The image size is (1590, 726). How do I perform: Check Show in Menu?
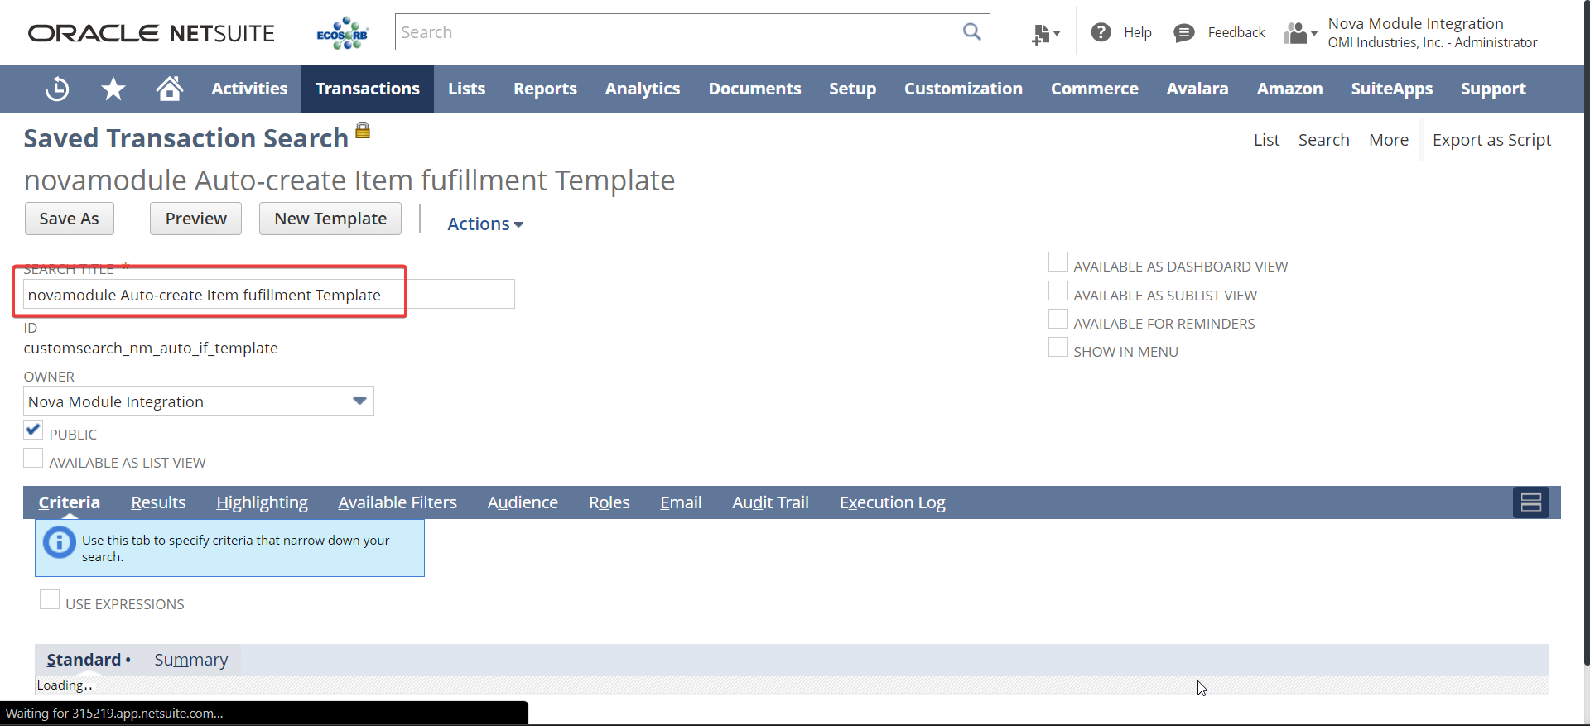(x=1058, y=348)
